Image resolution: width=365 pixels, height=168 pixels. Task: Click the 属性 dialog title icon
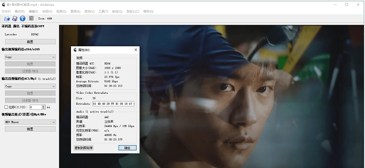(75, 50)
